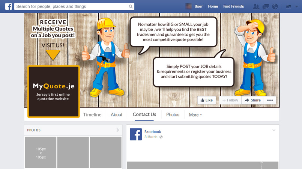302x169 pixels.
Task: Like the MyQuote.je page
Action: click(x=207, y=100)
